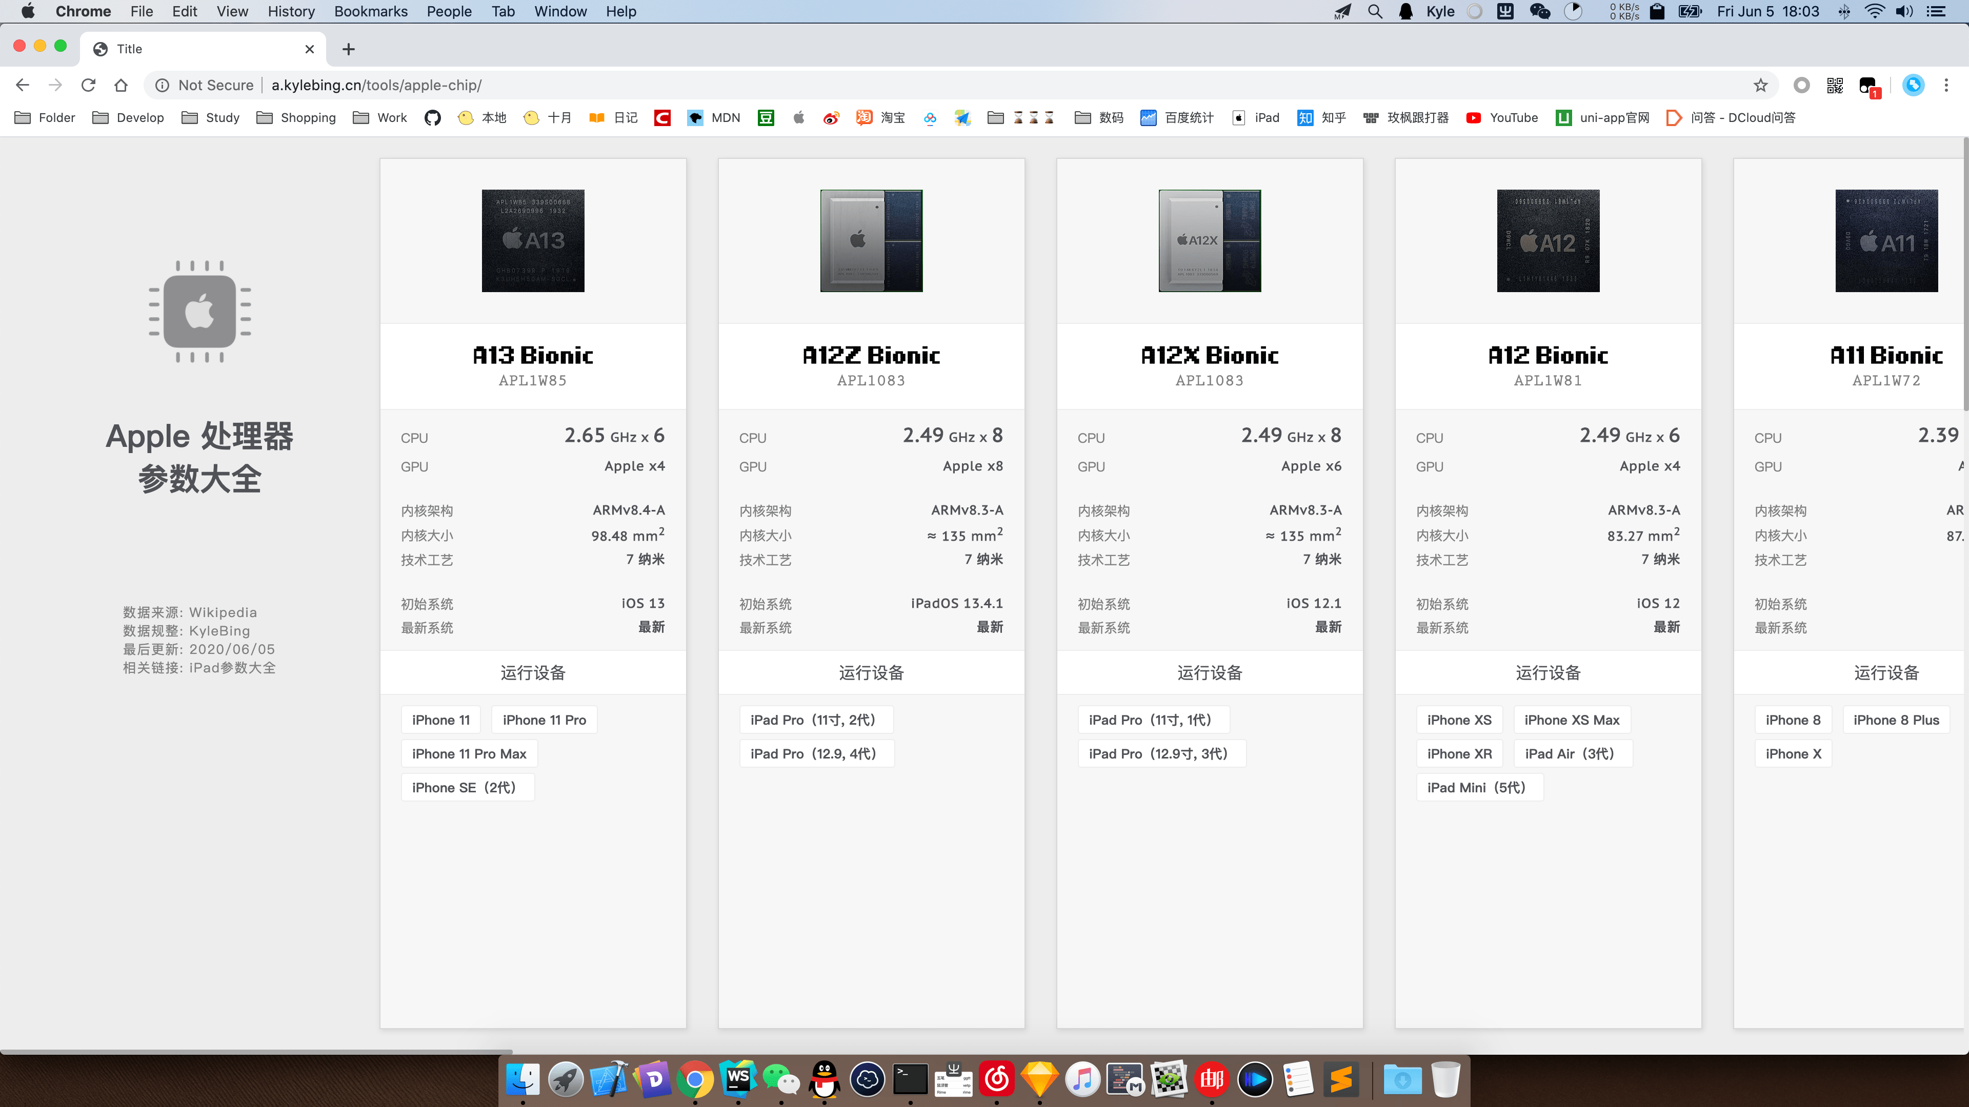The image size is (1969, 1107).
Task: Click the horizontal scrollbar at page bottom
Action: [x=256, y=1052]
